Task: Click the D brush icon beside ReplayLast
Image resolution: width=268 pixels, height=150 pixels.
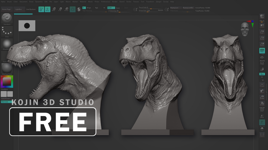Action: coord(166,9)
